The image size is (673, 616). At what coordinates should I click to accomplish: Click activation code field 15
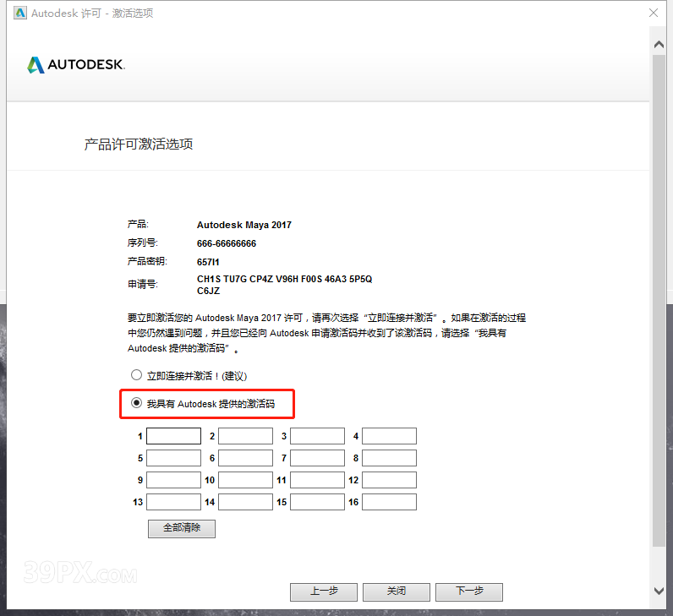point(317,502)
